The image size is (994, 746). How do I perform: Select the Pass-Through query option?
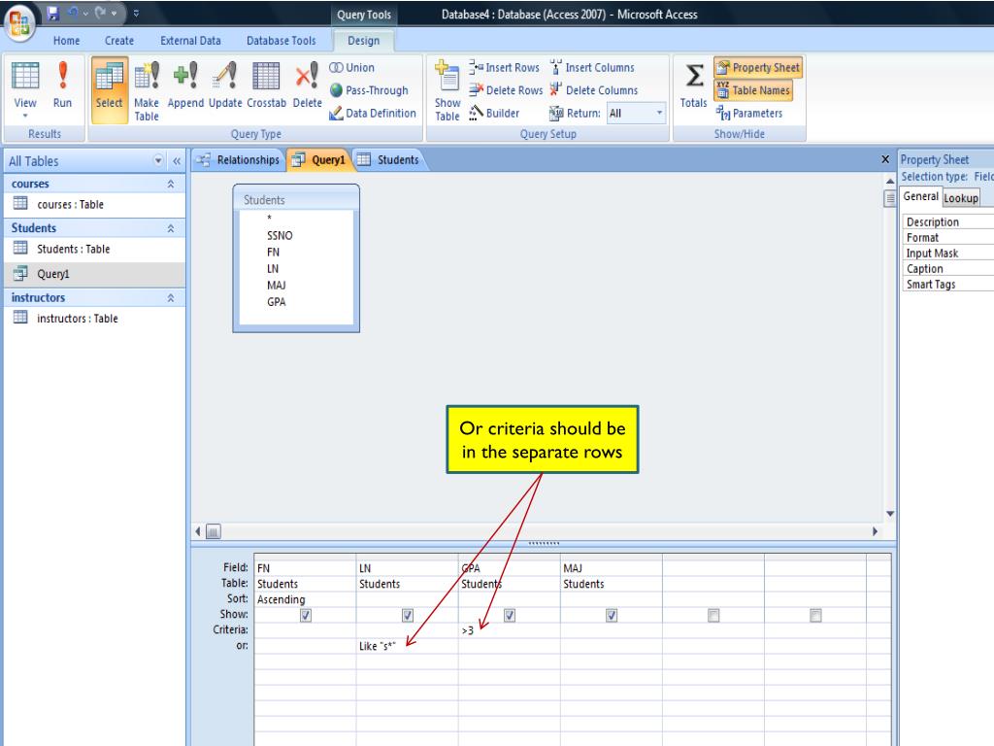click(369, 90)
